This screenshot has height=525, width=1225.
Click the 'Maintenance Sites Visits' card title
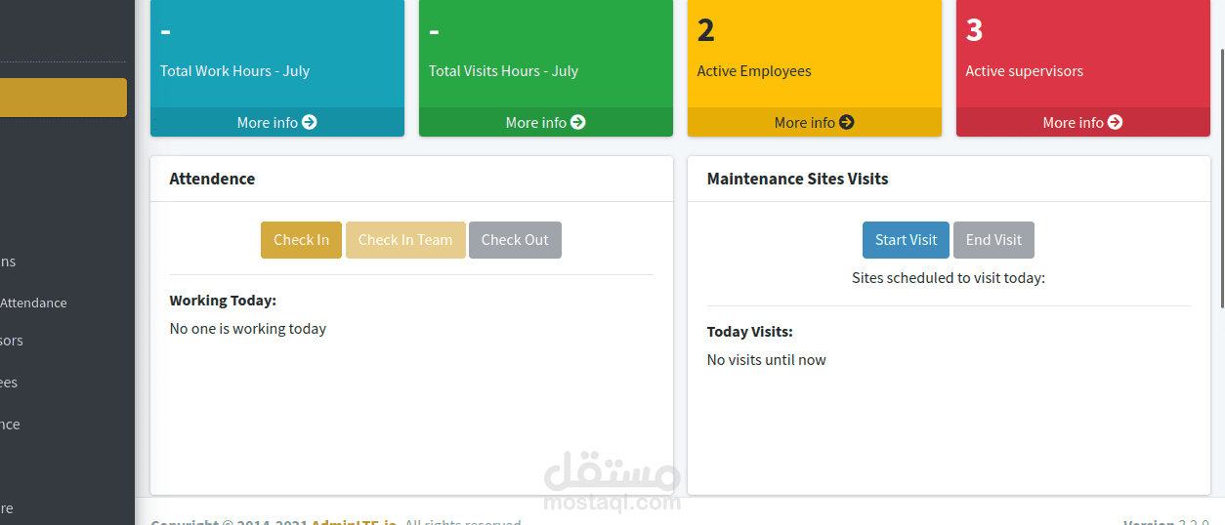click(797, 179)
